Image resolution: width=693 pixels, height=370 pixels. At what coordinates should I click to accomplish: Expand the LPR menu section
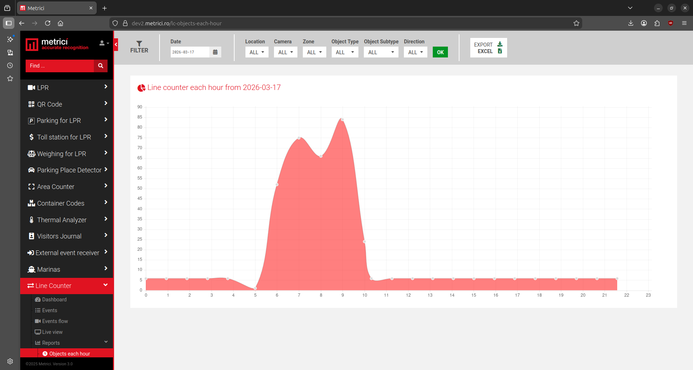click(67, 87)
